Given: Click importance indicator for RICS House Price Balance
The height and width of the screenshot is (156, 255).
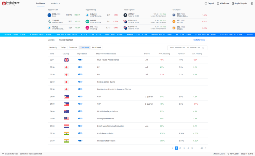Looking at the screenshot, I should 80,60.
